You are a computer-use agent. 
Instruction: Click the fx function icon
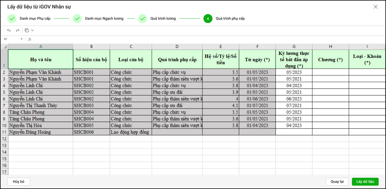pyautogui.click(x=30, y=39)
